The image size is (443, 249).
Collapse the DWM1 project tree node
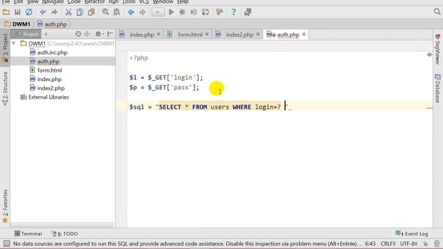click(14, 44)
